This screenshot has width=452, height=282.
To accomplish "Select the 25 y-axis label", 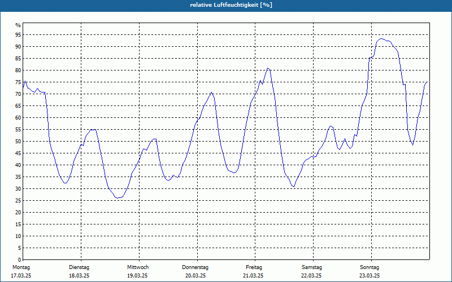I will 18,201.
